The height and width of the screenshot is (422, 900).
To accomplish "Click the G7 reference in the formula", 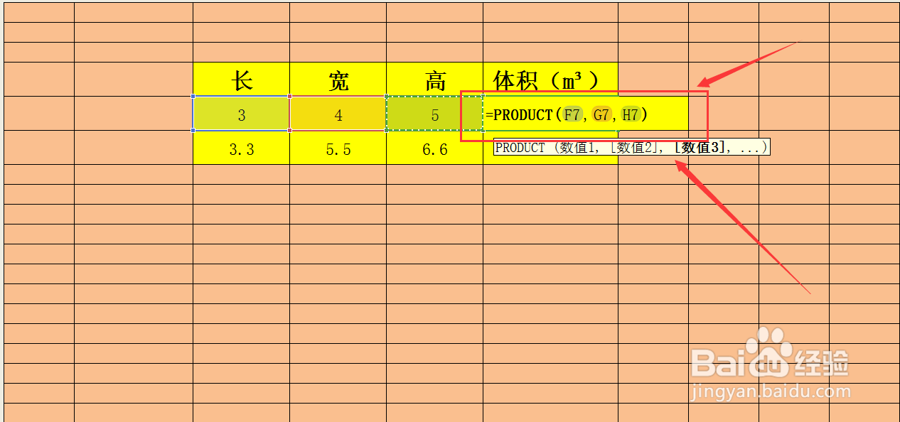I will coord(601,114).
